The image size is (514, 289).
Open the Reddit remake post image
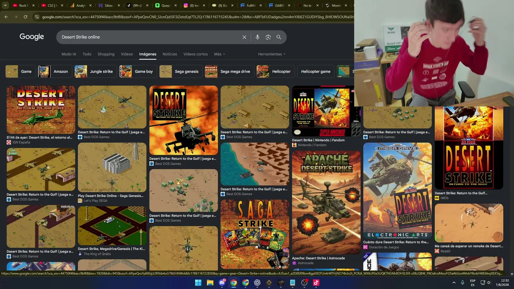tap(469, 223)
